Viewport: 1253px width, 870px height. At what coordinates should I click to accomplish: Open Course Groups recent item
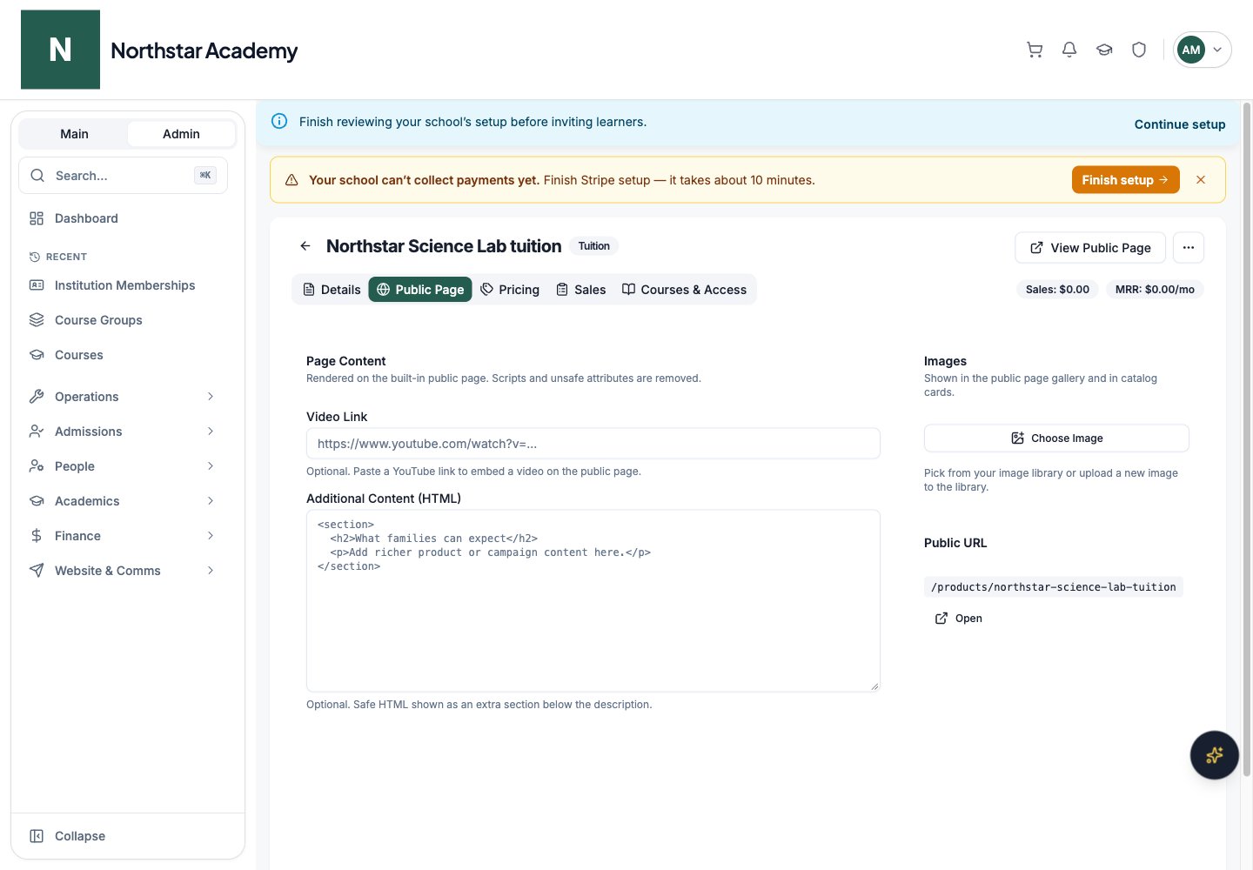click(x=123, y=320)
